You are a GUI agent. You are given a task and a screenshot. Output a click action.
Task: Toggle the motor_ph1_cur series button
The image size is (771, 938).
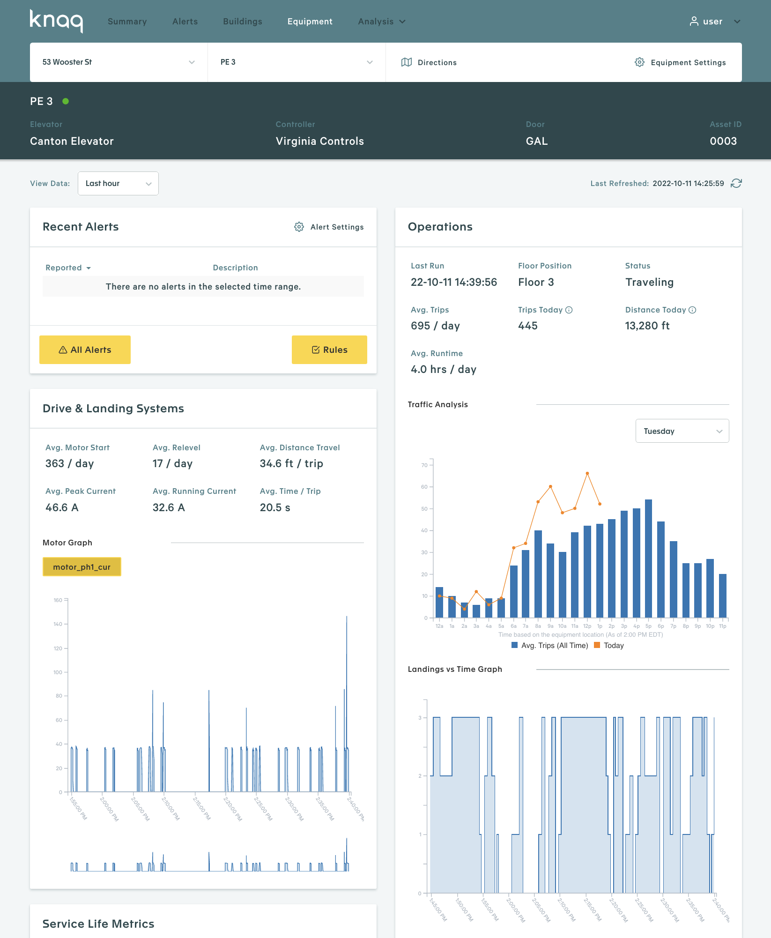[82, 567]
